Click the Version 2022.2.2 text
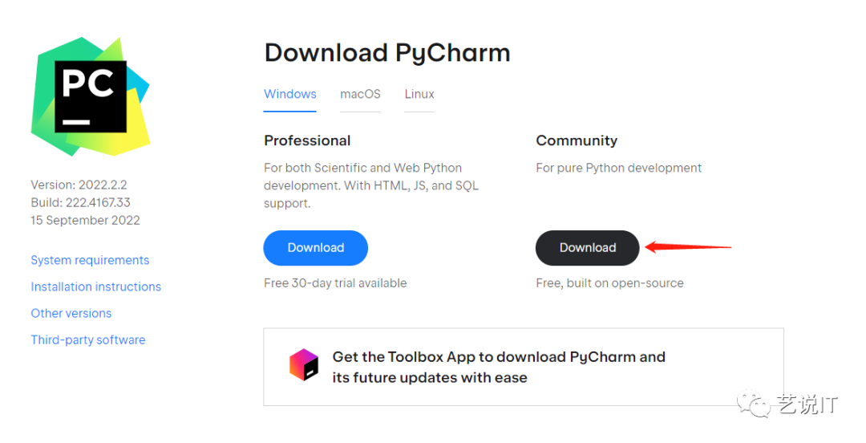The width and height of the screenshot is (866, 443). click(80, 185)
